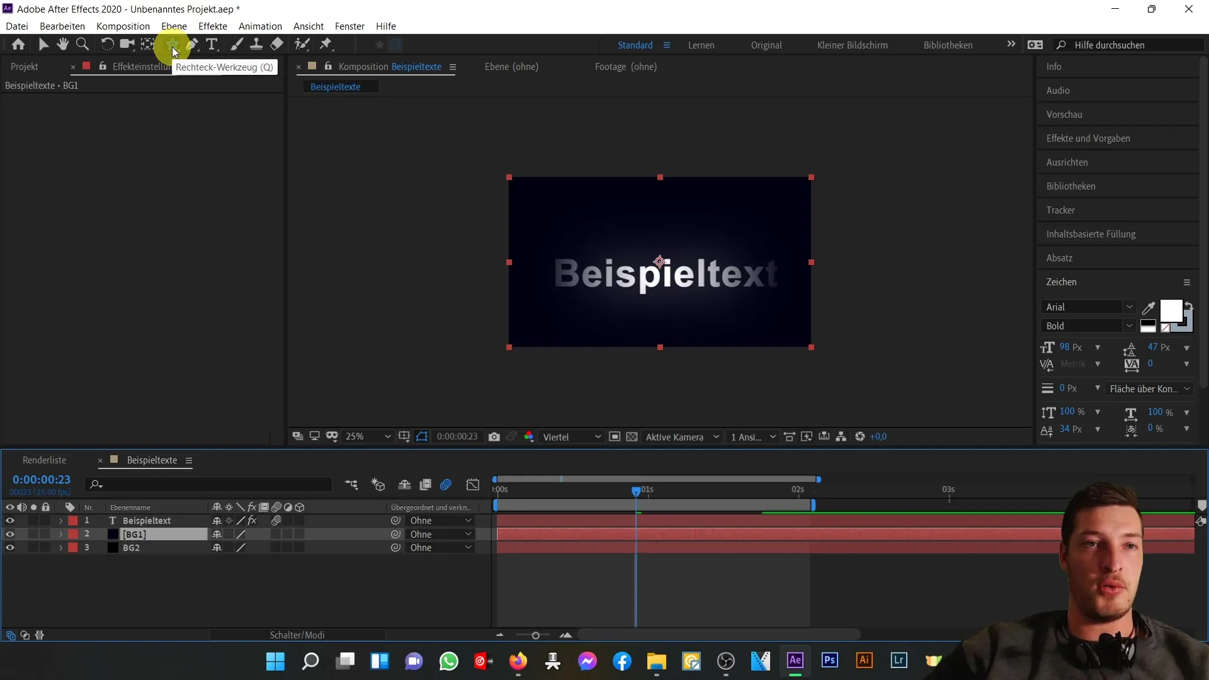The height and width of the screenshot is (680, 1209).
Task: Select the Text tool
Action: coord(211,45)
